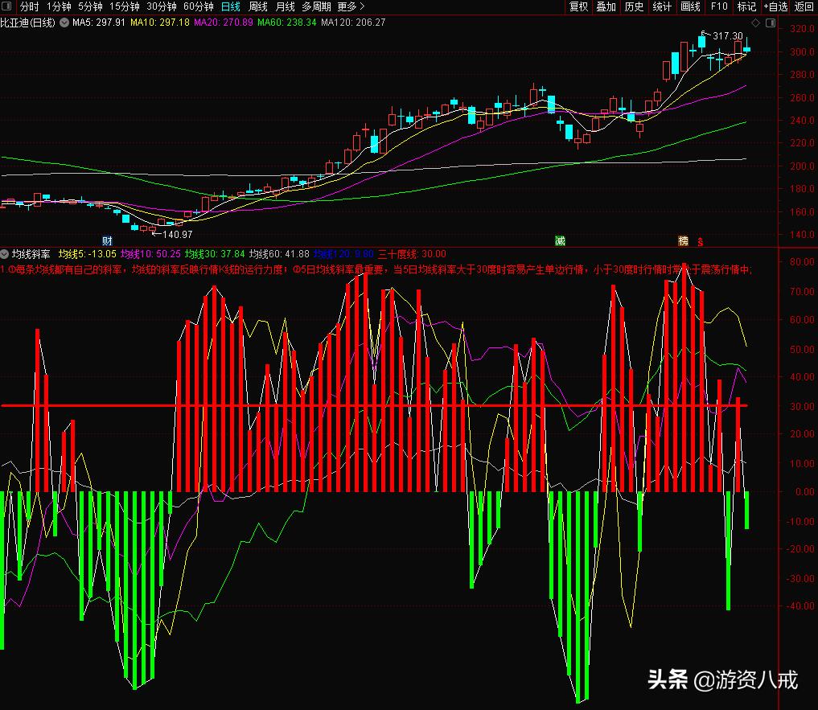
Task: Click the MA120: 206.27 label
Action: tap(353, 23)
